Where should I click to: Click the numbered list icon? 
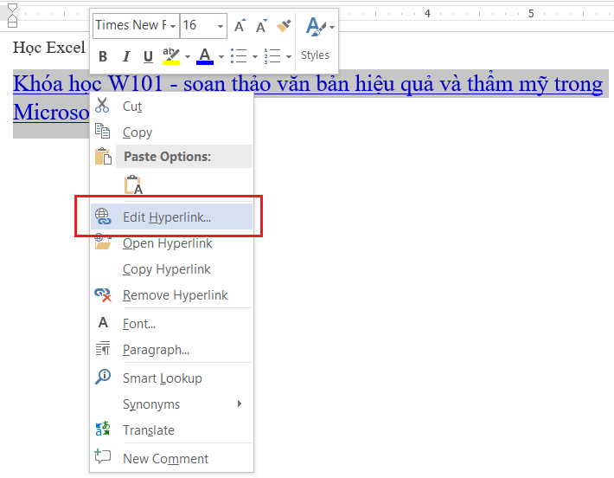[x=272, y=57]
